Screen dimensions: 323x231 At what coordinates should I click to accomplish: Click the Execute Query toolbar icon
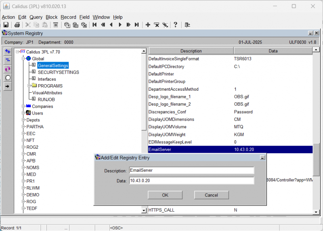coord(76,25)
